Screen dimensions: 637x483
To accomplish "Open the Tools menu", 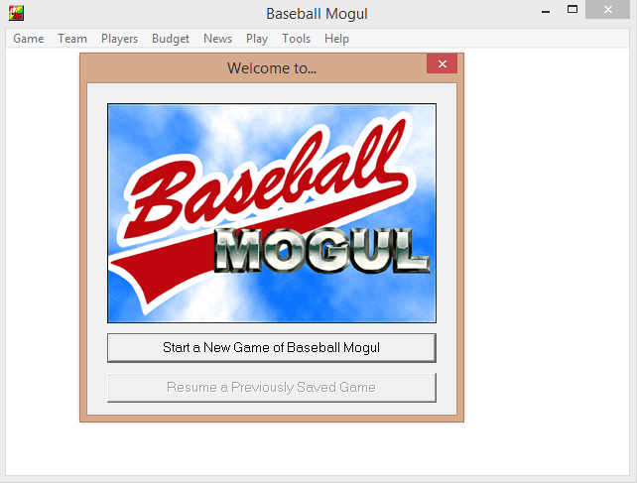I will click(x=296, y=39).
